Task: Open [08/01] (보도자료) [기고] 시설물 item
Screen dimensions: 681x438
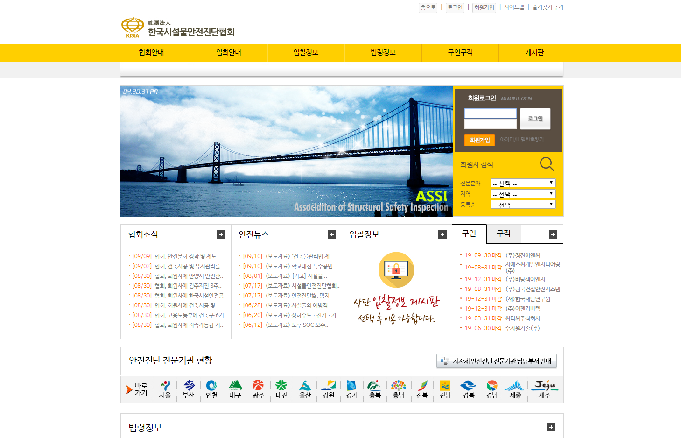Action: click(x=285, y=276)
